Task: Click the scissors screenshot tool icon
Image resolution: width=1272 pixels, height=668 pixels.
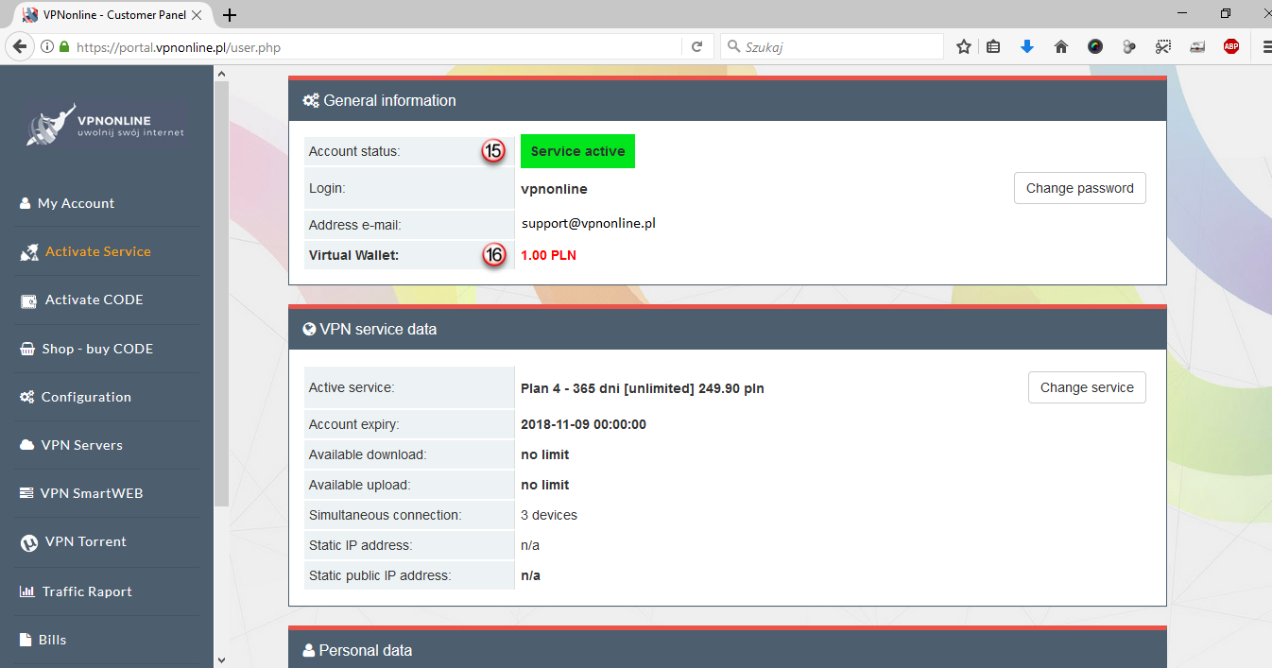Action: (x=1163, y=46)
